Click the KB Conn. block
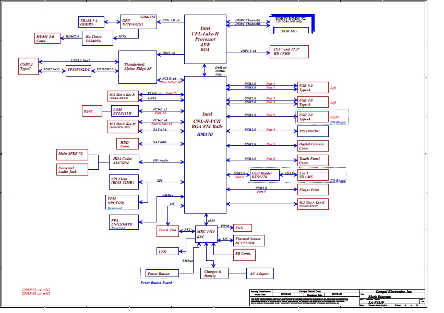 (x=244, y=255)
